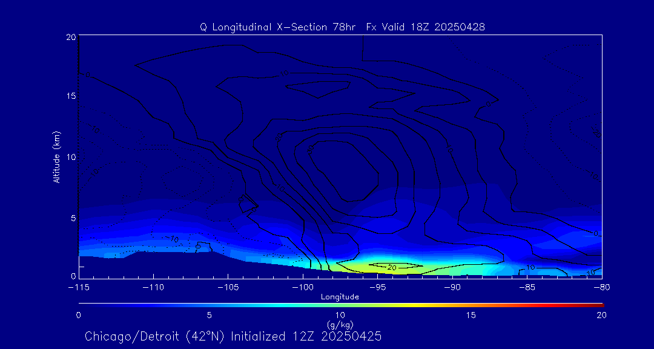Click the "5" altitude axis tick label
This screenshot has height=349, width=654.
click(73, 218)
